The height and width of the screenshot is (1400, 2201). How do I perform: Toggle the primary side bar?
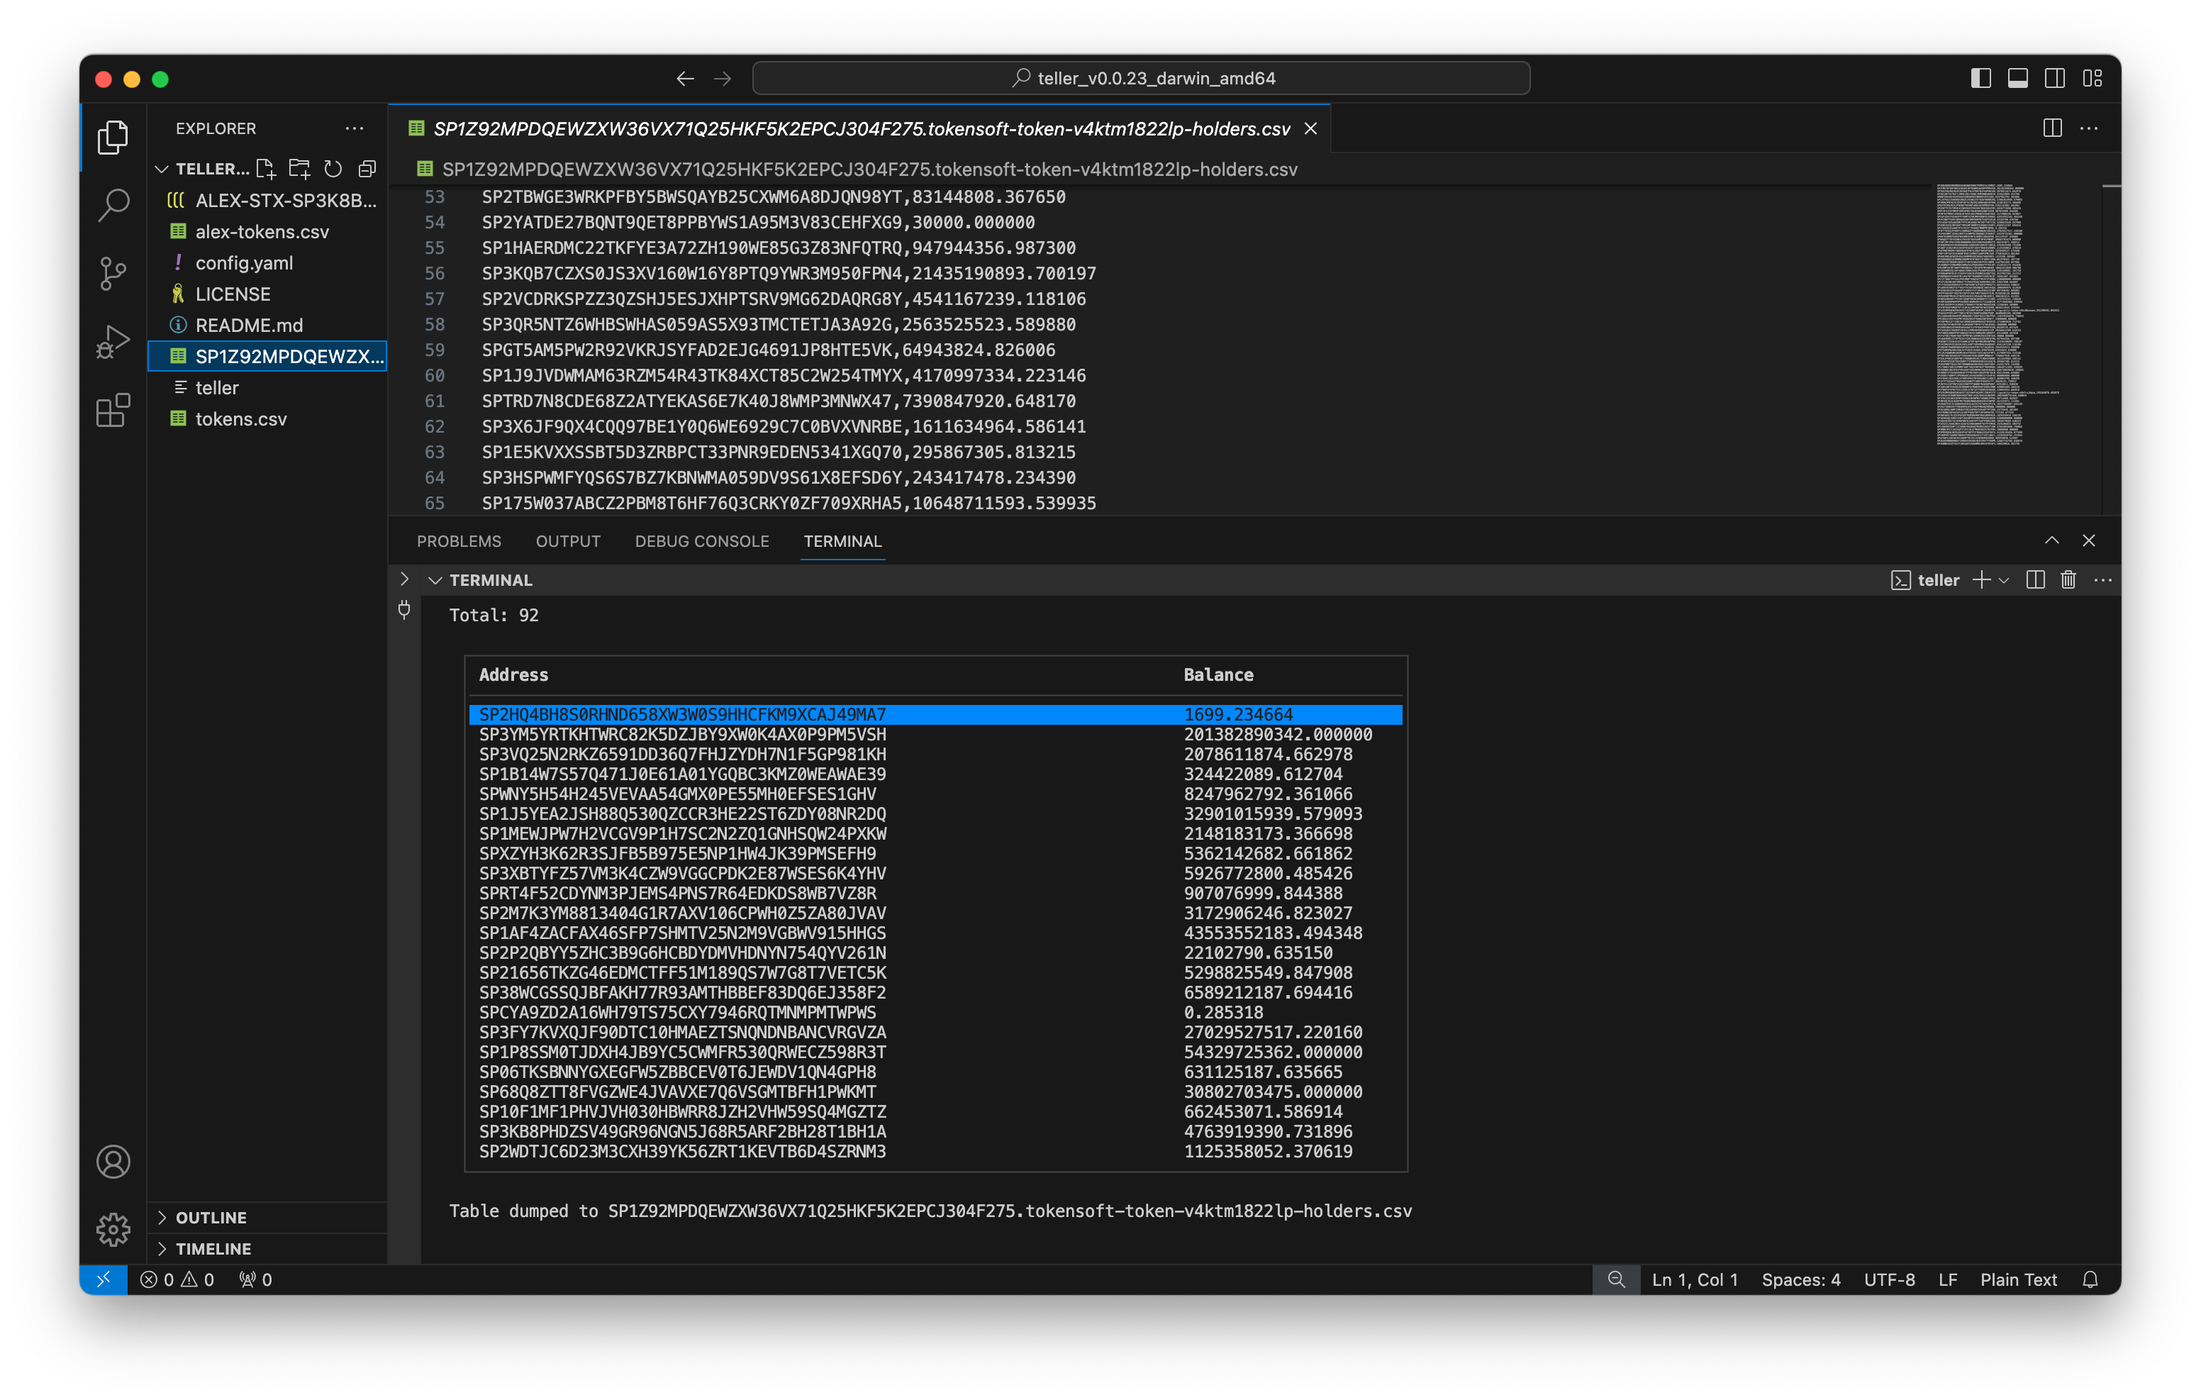tap(1980, 79)
